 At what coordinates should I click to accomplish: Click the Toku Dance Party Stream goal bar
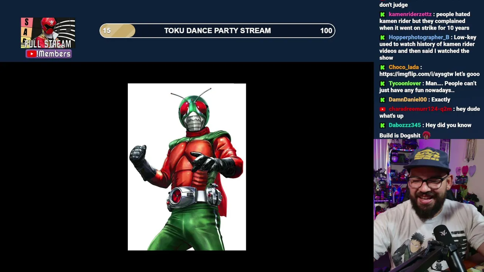217,31
